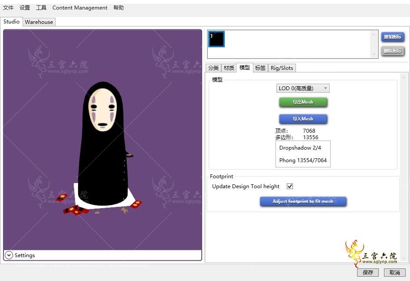Open the 文件 menu
The width and height of the screenshot is (410, 281).
tap(8, 7)
